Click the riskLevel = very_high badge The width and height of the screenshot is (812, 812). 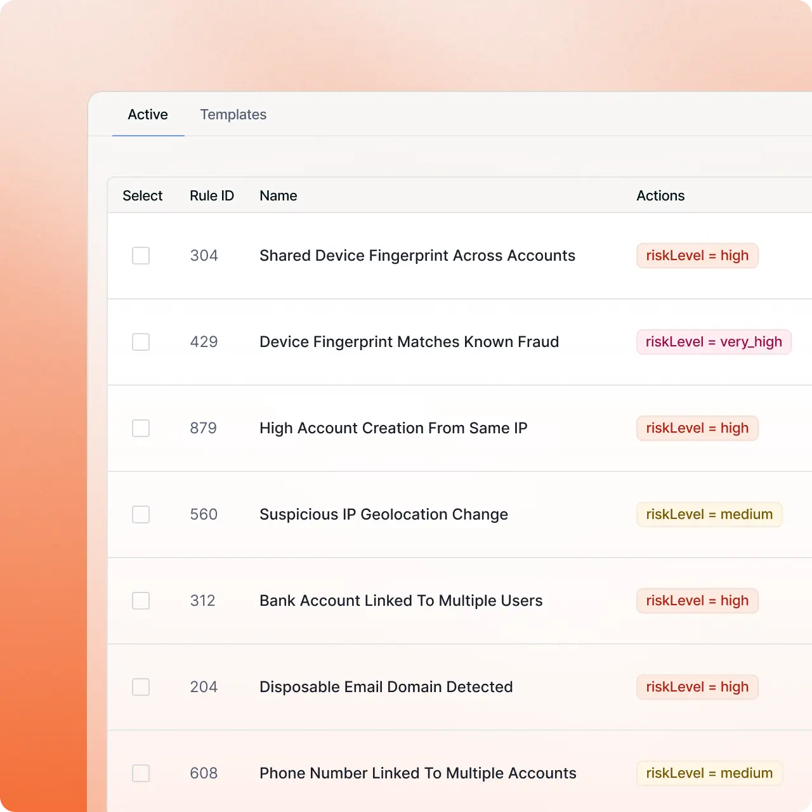(x=713, y=342)
